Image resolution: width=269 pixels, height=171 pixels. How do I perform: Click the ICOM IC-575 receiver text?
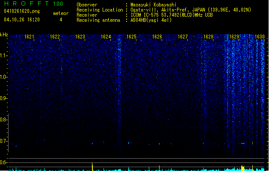pos(171,15)
